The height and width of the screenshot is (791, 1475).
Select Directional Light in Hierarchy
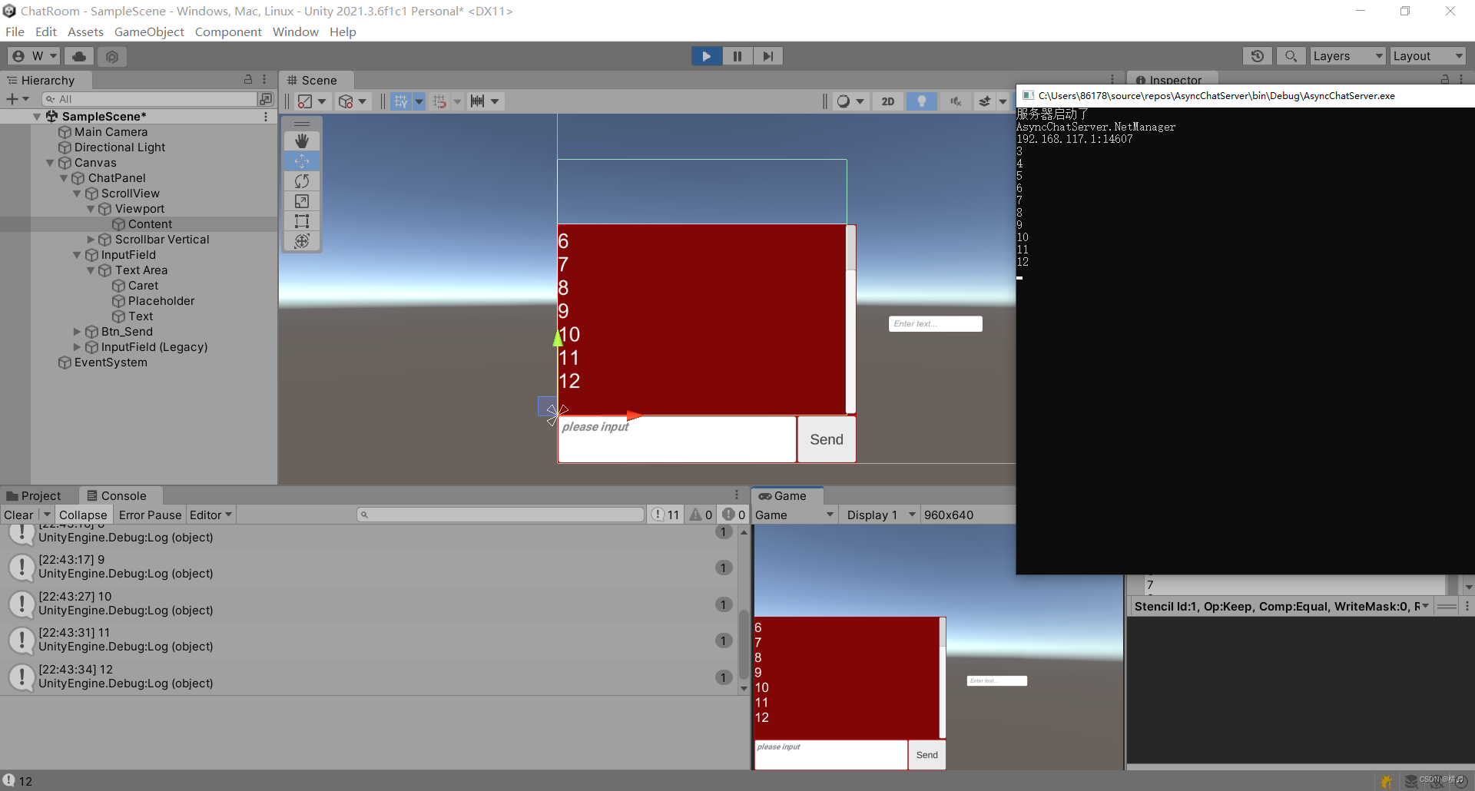click(119, 147)
